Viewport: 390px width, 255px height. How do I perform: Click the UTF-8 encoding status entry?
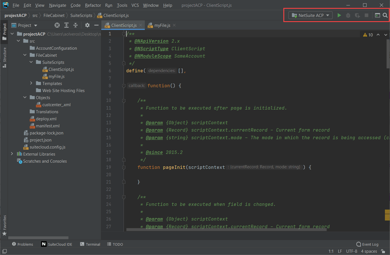click(x=352, y=251)
